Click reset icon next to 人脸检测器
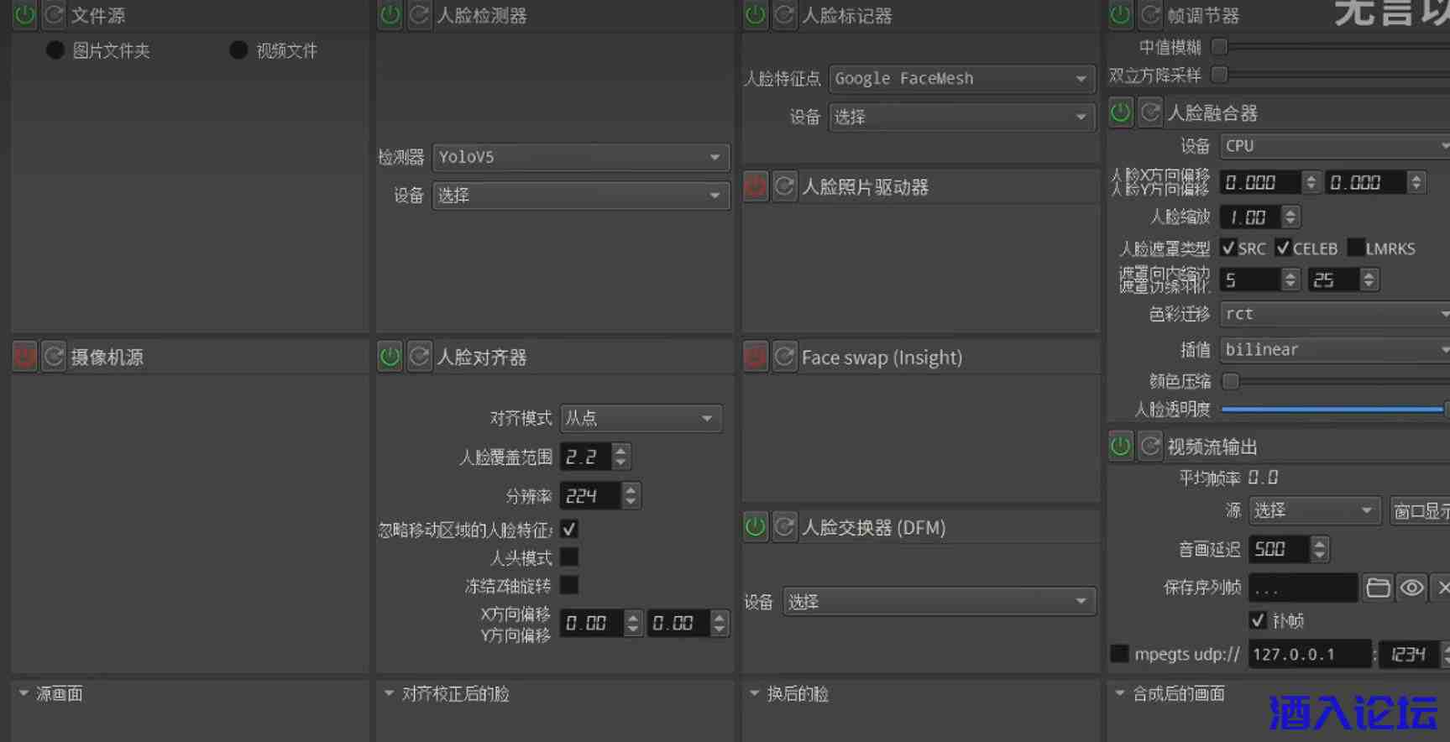The width and height of the screenshot is (1450, 742). coord(419,15)
